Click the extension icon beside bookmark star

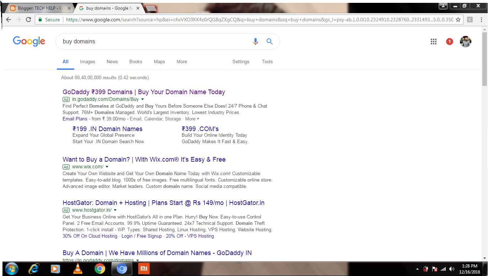pos(470,20)
